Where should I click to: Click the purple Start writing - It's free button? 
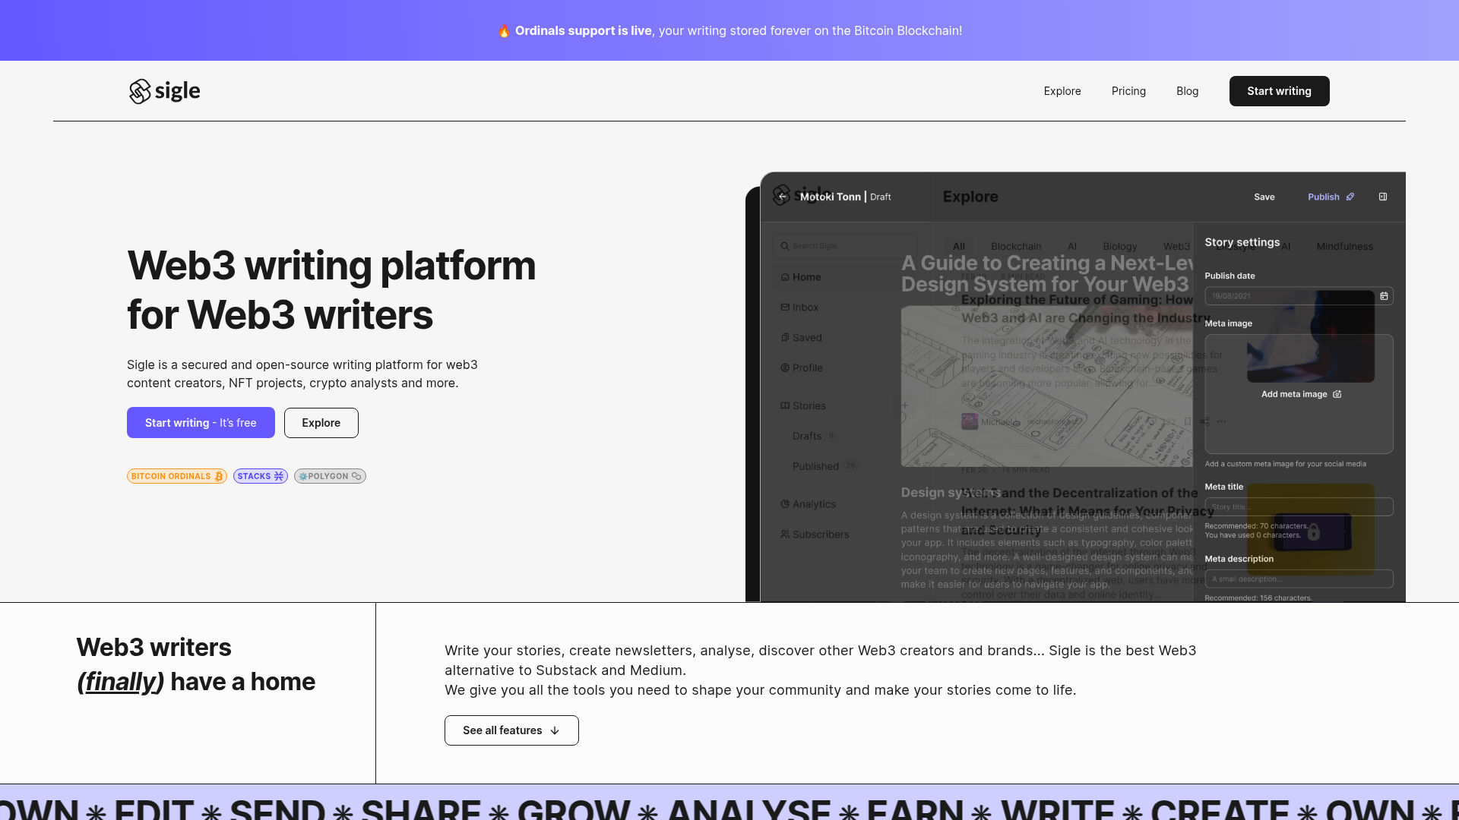(x=201, y=422)
